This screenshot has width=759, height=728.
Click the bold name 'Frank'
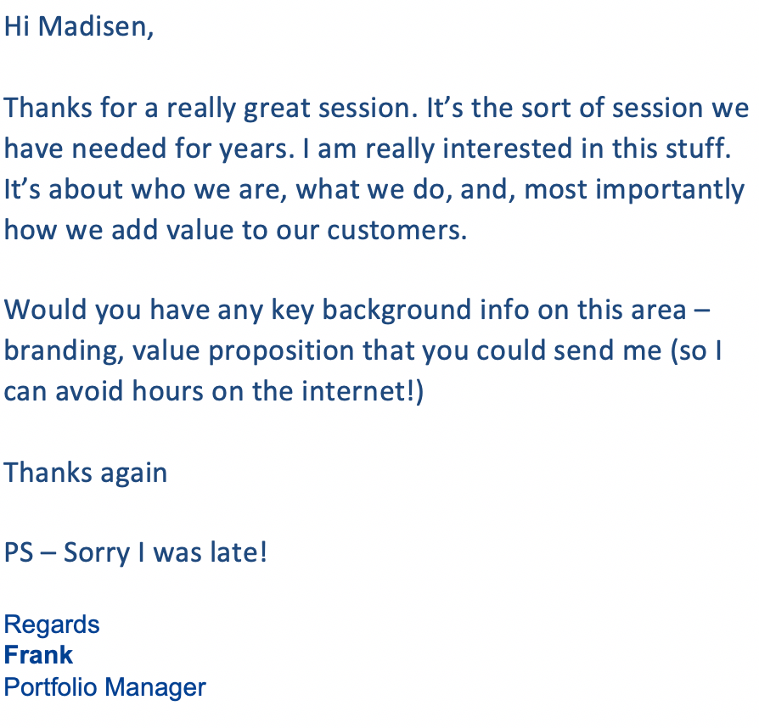coord(38,655)
